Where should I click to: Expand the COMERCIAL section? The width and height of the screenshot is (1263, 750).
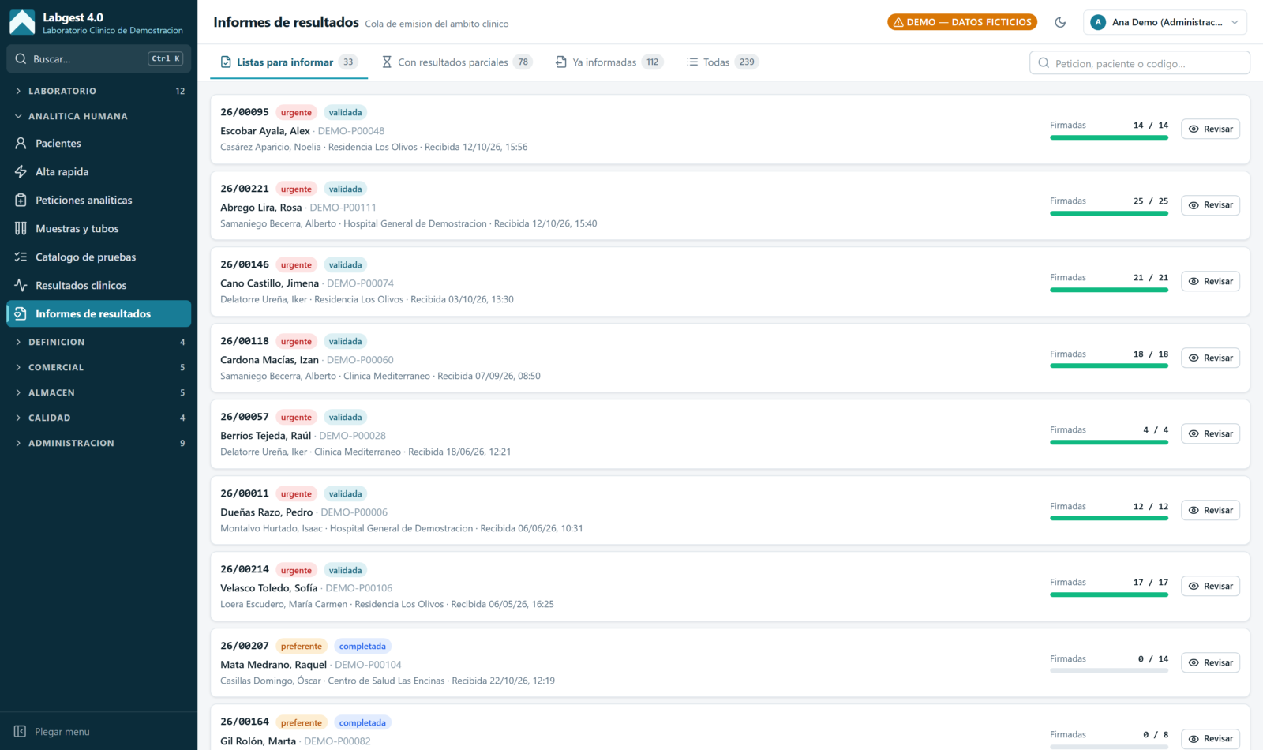[99, 367]
